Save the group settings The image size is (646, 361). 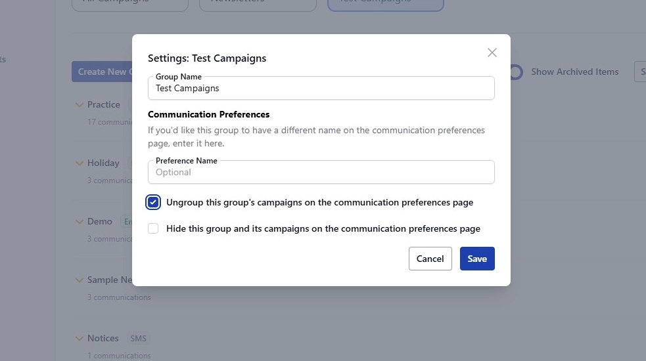pos(476,259)
